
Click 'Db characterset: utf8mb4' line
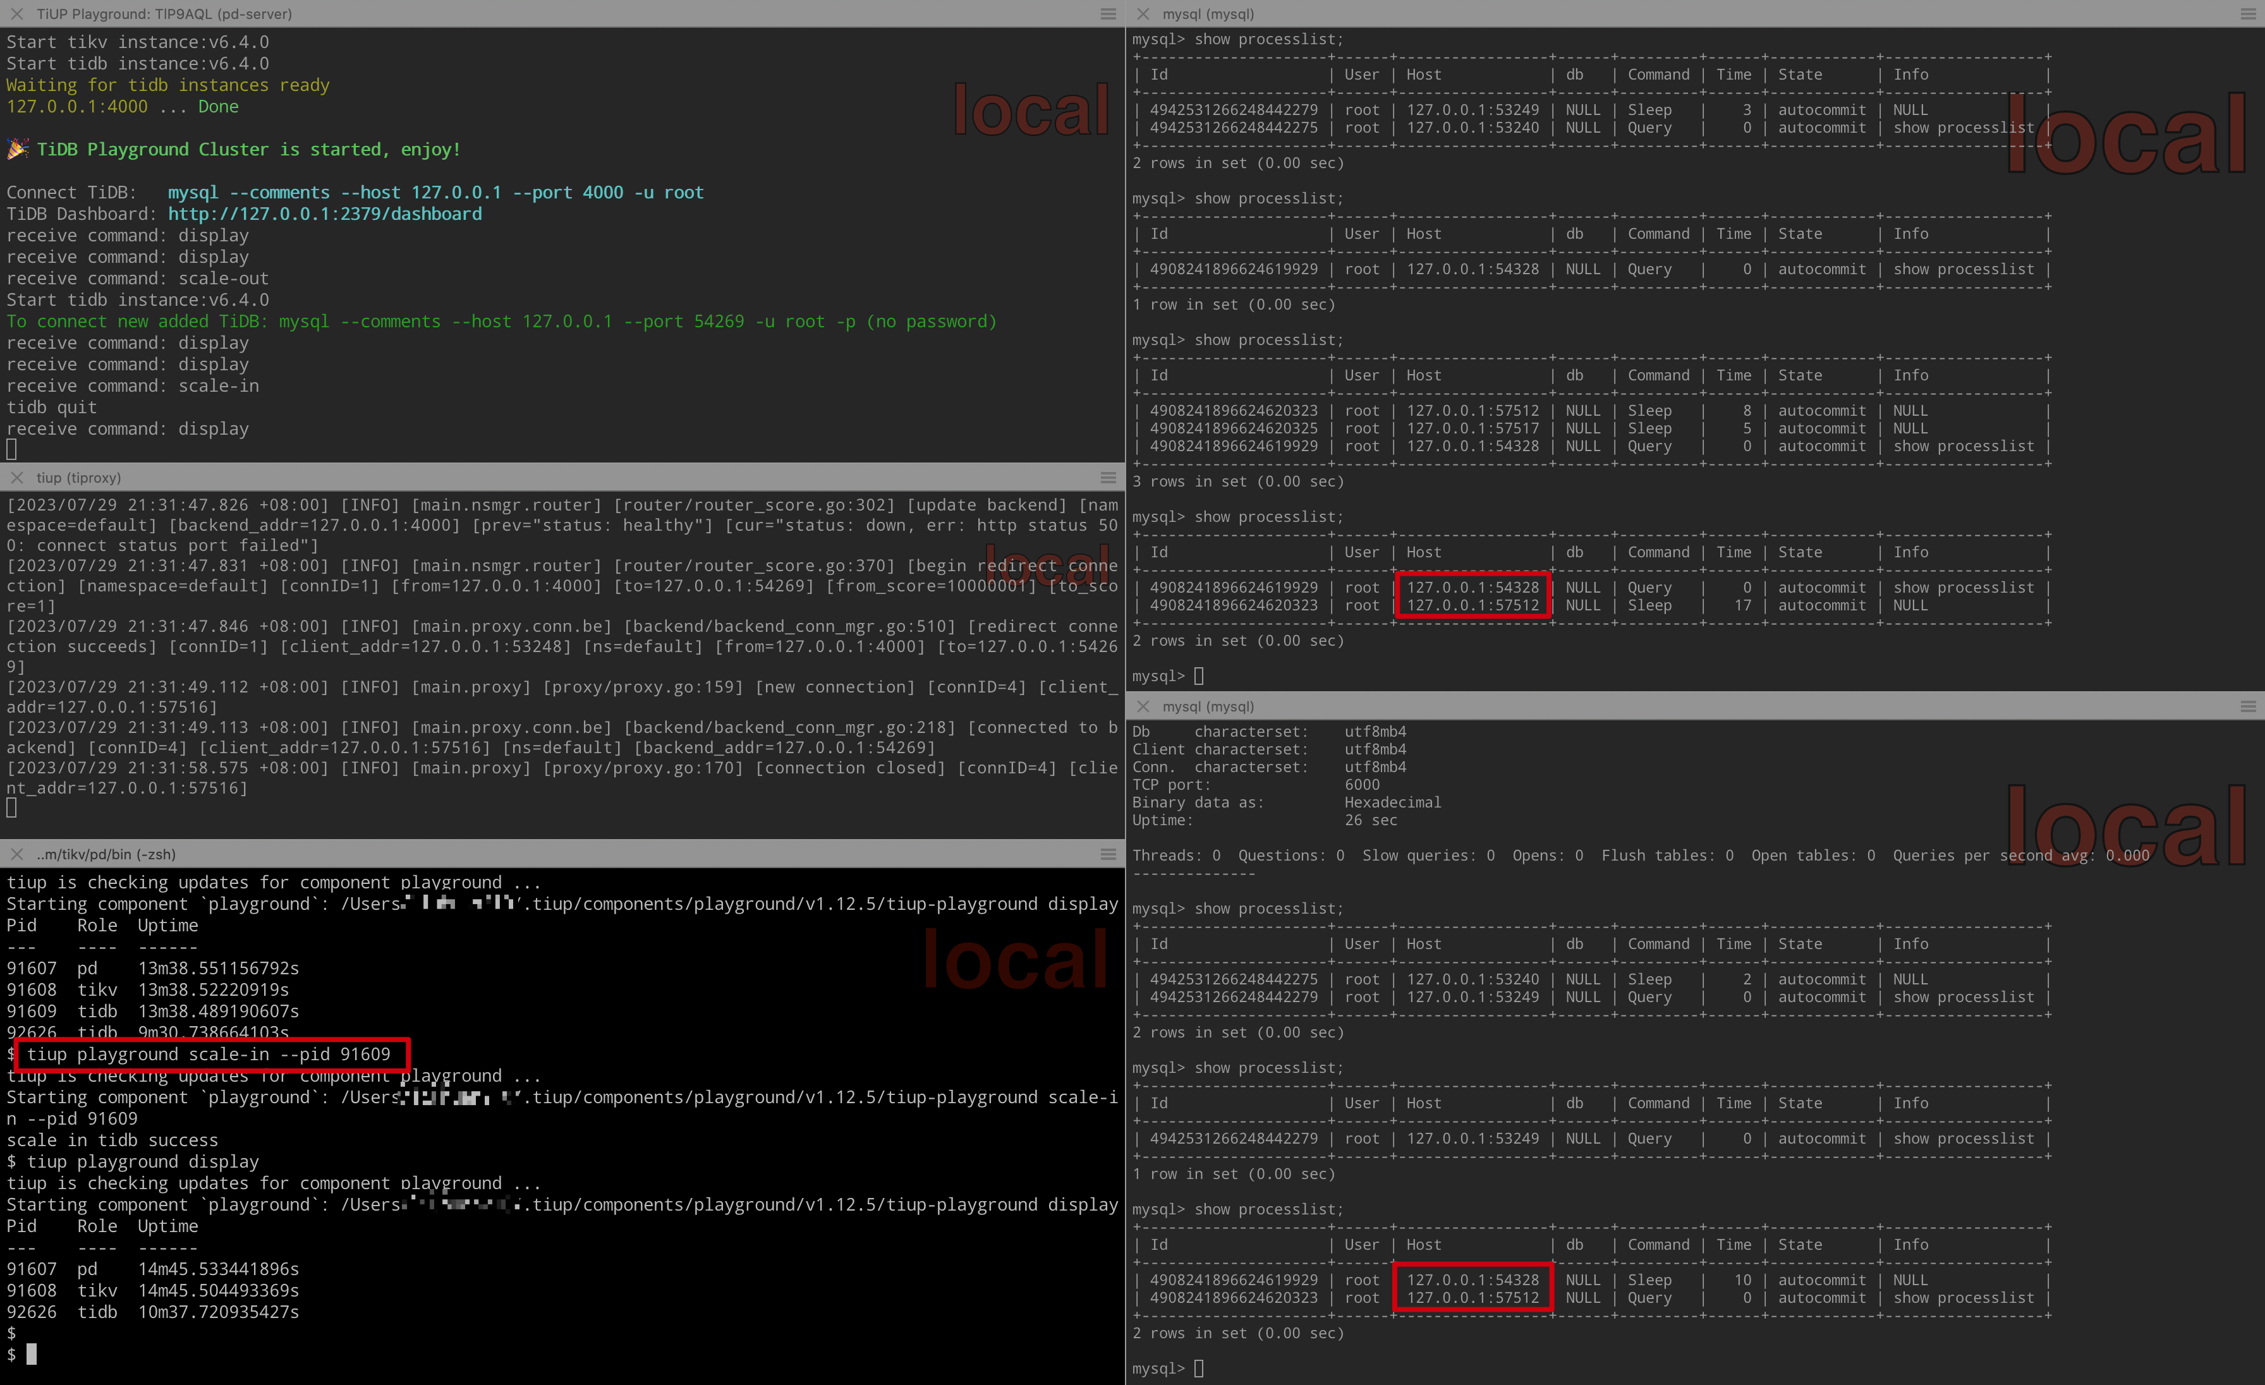pyautogui.click(x=1270, y=732)
